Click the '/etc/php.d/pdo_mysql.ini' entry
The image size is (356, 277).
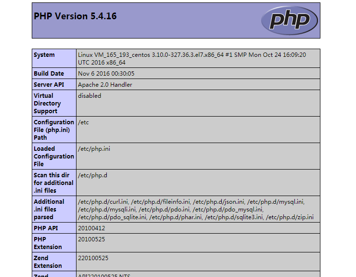(x=228, y=210)
